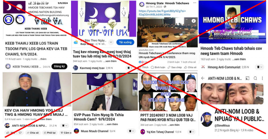
Task: Open the channel page overflow menu
Action: [262, 78]
